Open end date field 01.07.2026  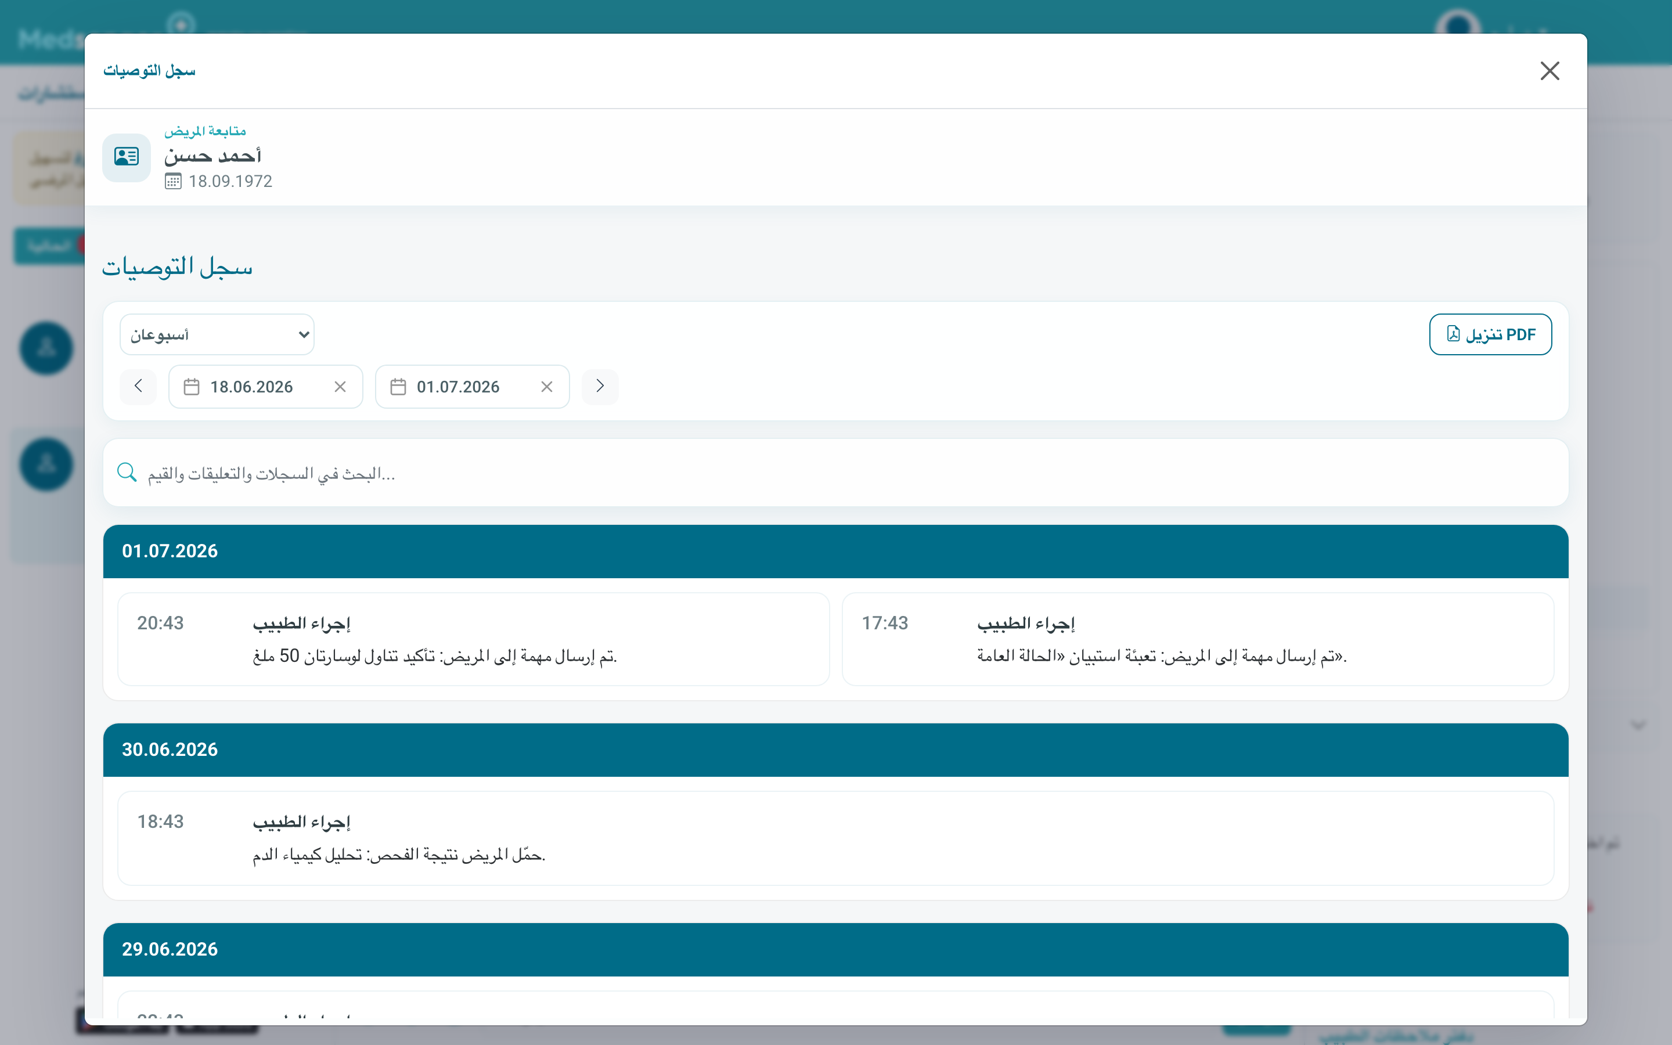(x=472, y=386)
